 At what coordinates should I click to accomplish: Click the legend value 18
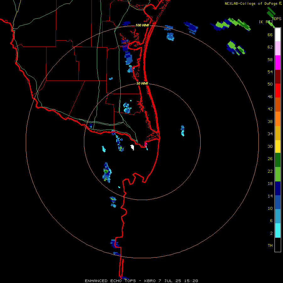click(270, 184)
